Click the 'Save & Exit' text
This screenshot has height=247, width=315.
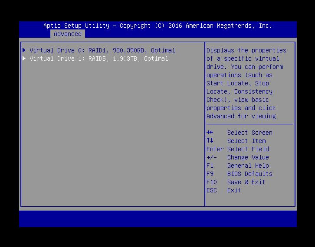coord(246,182)
